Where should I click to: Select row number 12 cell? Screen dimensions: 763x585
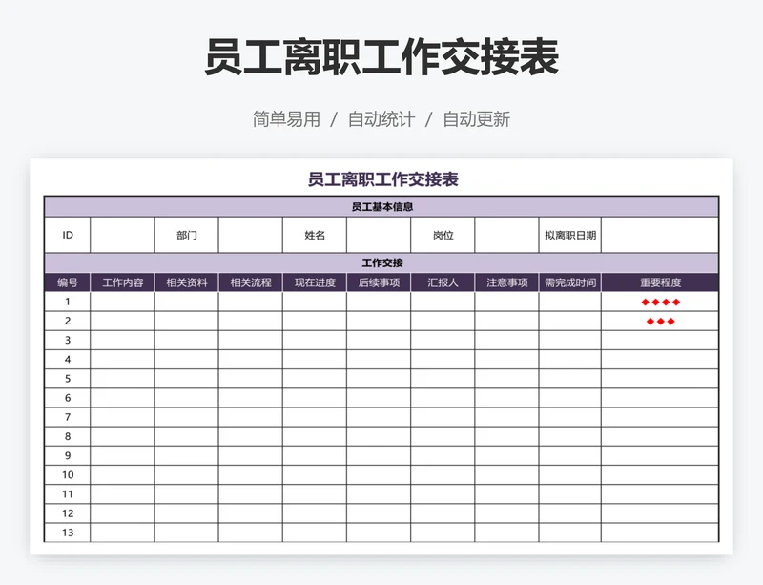click(67, 513)
